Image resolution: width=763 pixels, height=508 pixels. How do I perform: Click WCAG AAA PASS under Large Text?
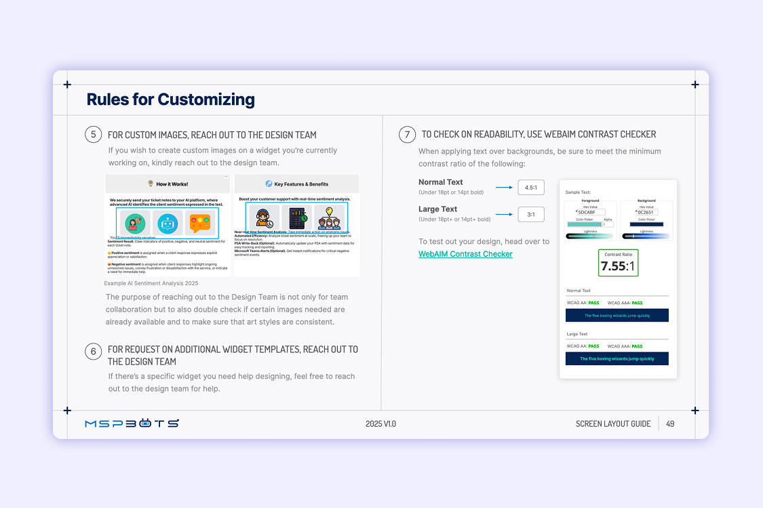click(625, 346)
